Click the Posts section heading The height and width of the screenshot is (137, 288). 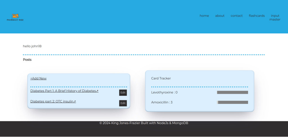point(27,60)
